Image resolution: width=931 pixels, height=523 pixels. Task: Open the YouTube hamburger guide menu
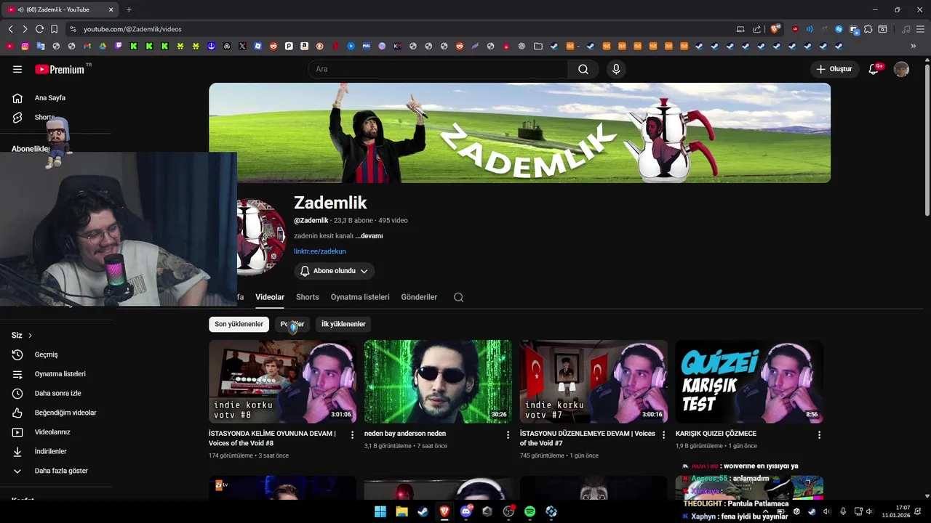tap(17, 69)
